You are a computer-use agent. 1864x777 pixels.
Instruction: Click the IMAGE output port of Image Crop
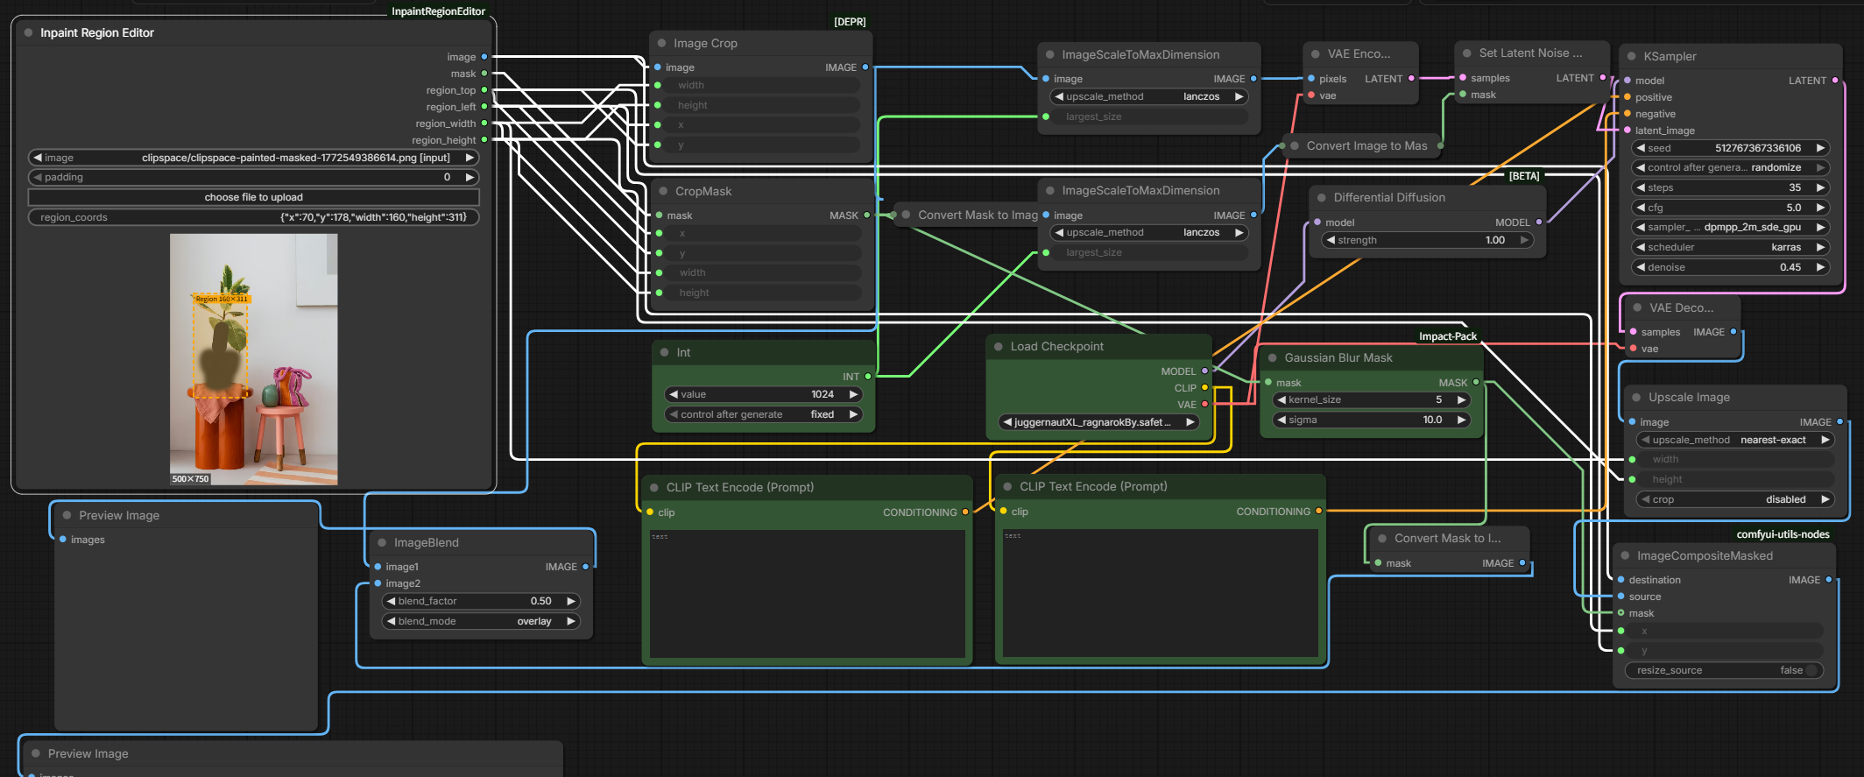[x=865, y=67]
